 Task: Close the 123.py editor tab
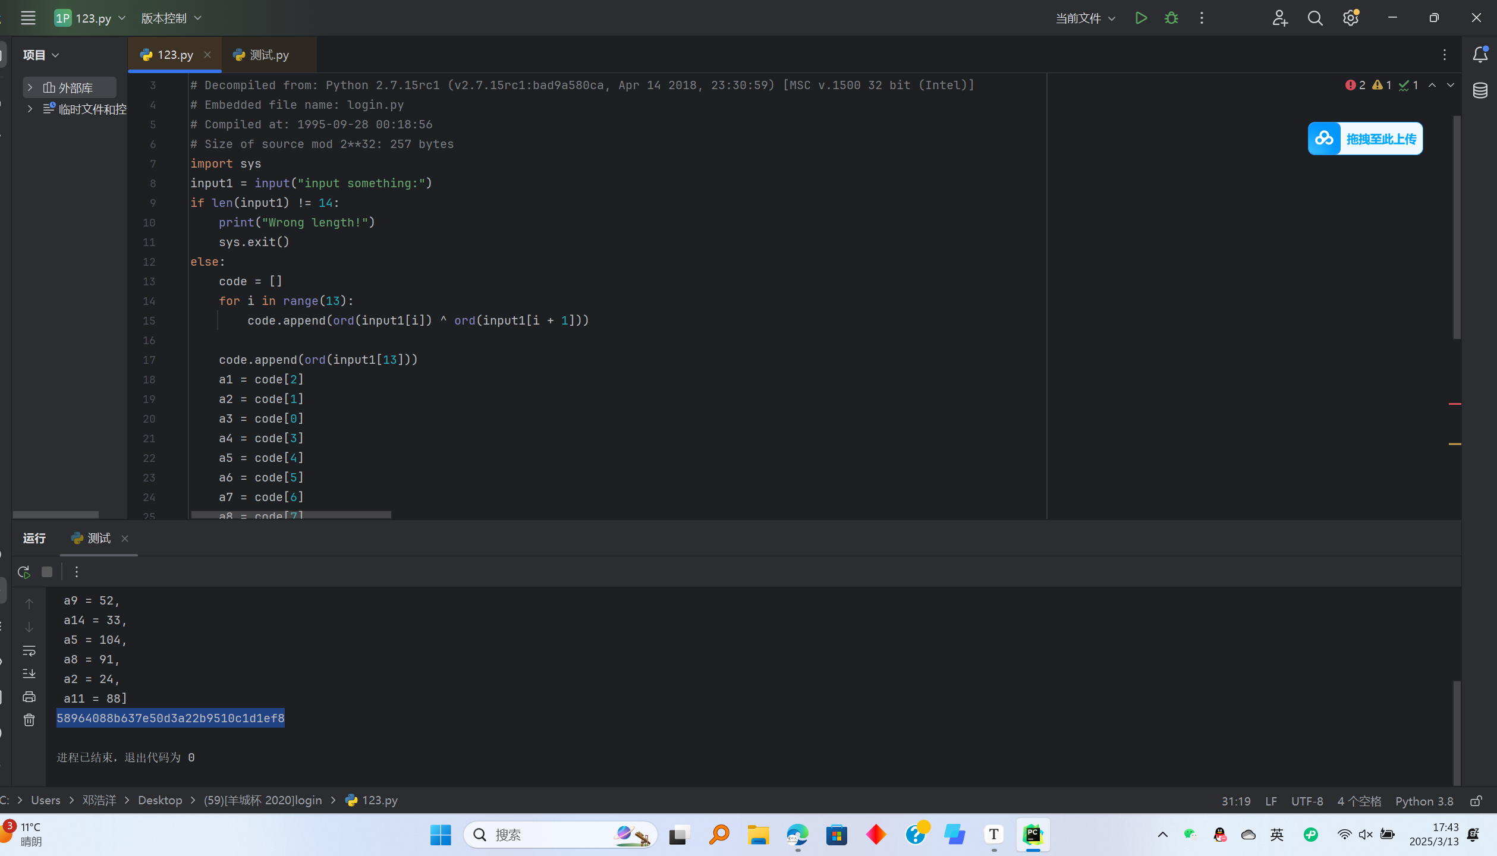coord(207,55)
